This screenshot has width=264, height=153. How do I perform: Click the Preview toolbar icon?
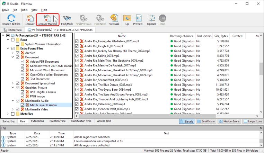(x=138, y=18)
